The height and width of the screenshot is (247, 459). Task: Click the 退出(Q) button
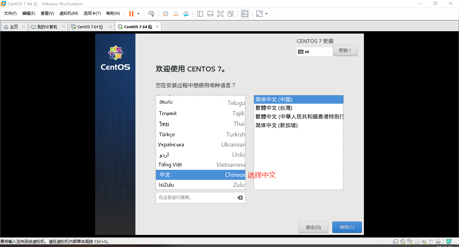[314, 227]
